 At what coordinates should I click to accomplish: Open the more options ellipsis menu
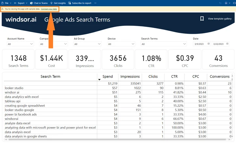click(x=95, y=3)
